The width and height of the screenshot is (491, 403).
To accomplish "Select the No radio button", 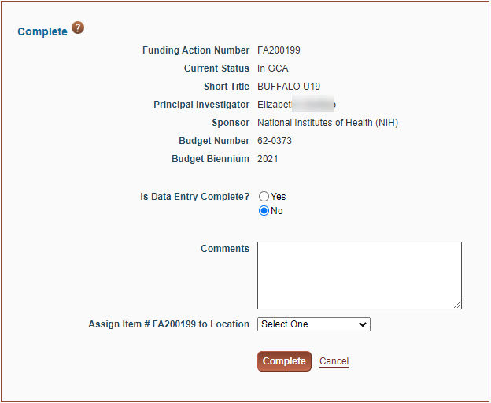I will point(264,211).
